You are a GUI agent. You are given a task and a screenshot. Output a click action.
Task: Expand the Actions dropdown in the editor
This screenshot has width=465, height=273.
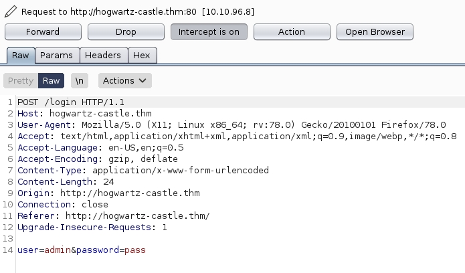(x=125, y=80)
